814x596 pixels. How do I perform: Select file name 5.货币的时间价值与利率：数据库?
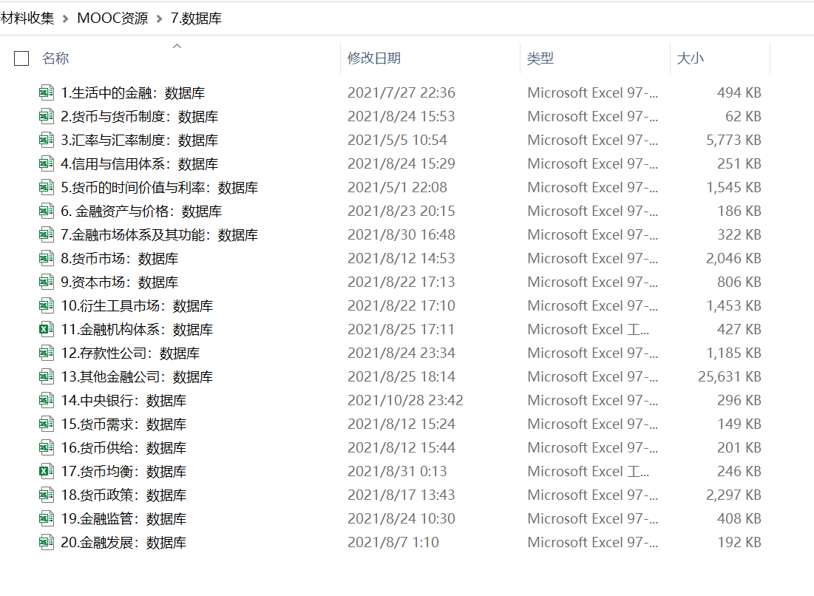tap(160, 187)
